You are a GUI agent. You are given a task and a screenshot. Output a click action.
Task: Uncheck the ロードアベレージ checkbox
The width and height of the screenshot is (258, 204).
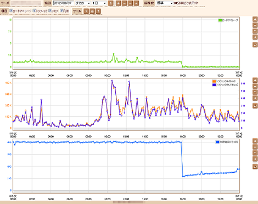pos(11,10)
